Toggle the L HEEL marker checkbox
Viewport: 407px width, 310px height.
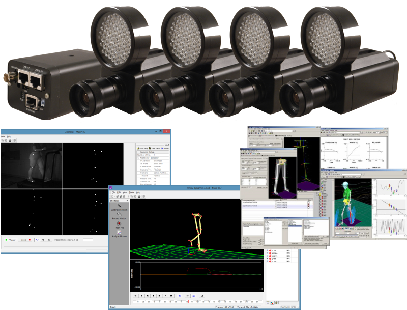268,256
